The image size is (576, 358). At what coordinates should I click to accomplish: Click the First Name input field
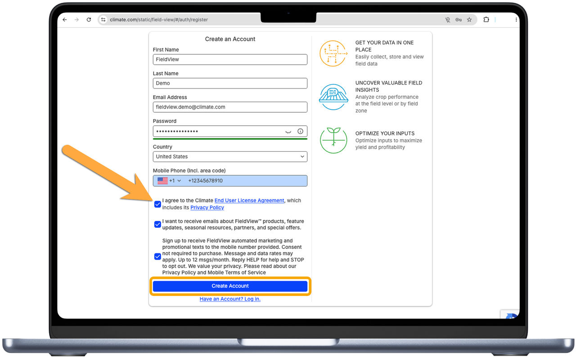coord(230,59)
